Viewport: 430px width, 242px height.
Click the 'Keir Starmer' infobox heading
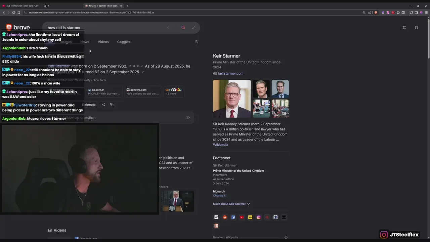click(x=226, y=56)
